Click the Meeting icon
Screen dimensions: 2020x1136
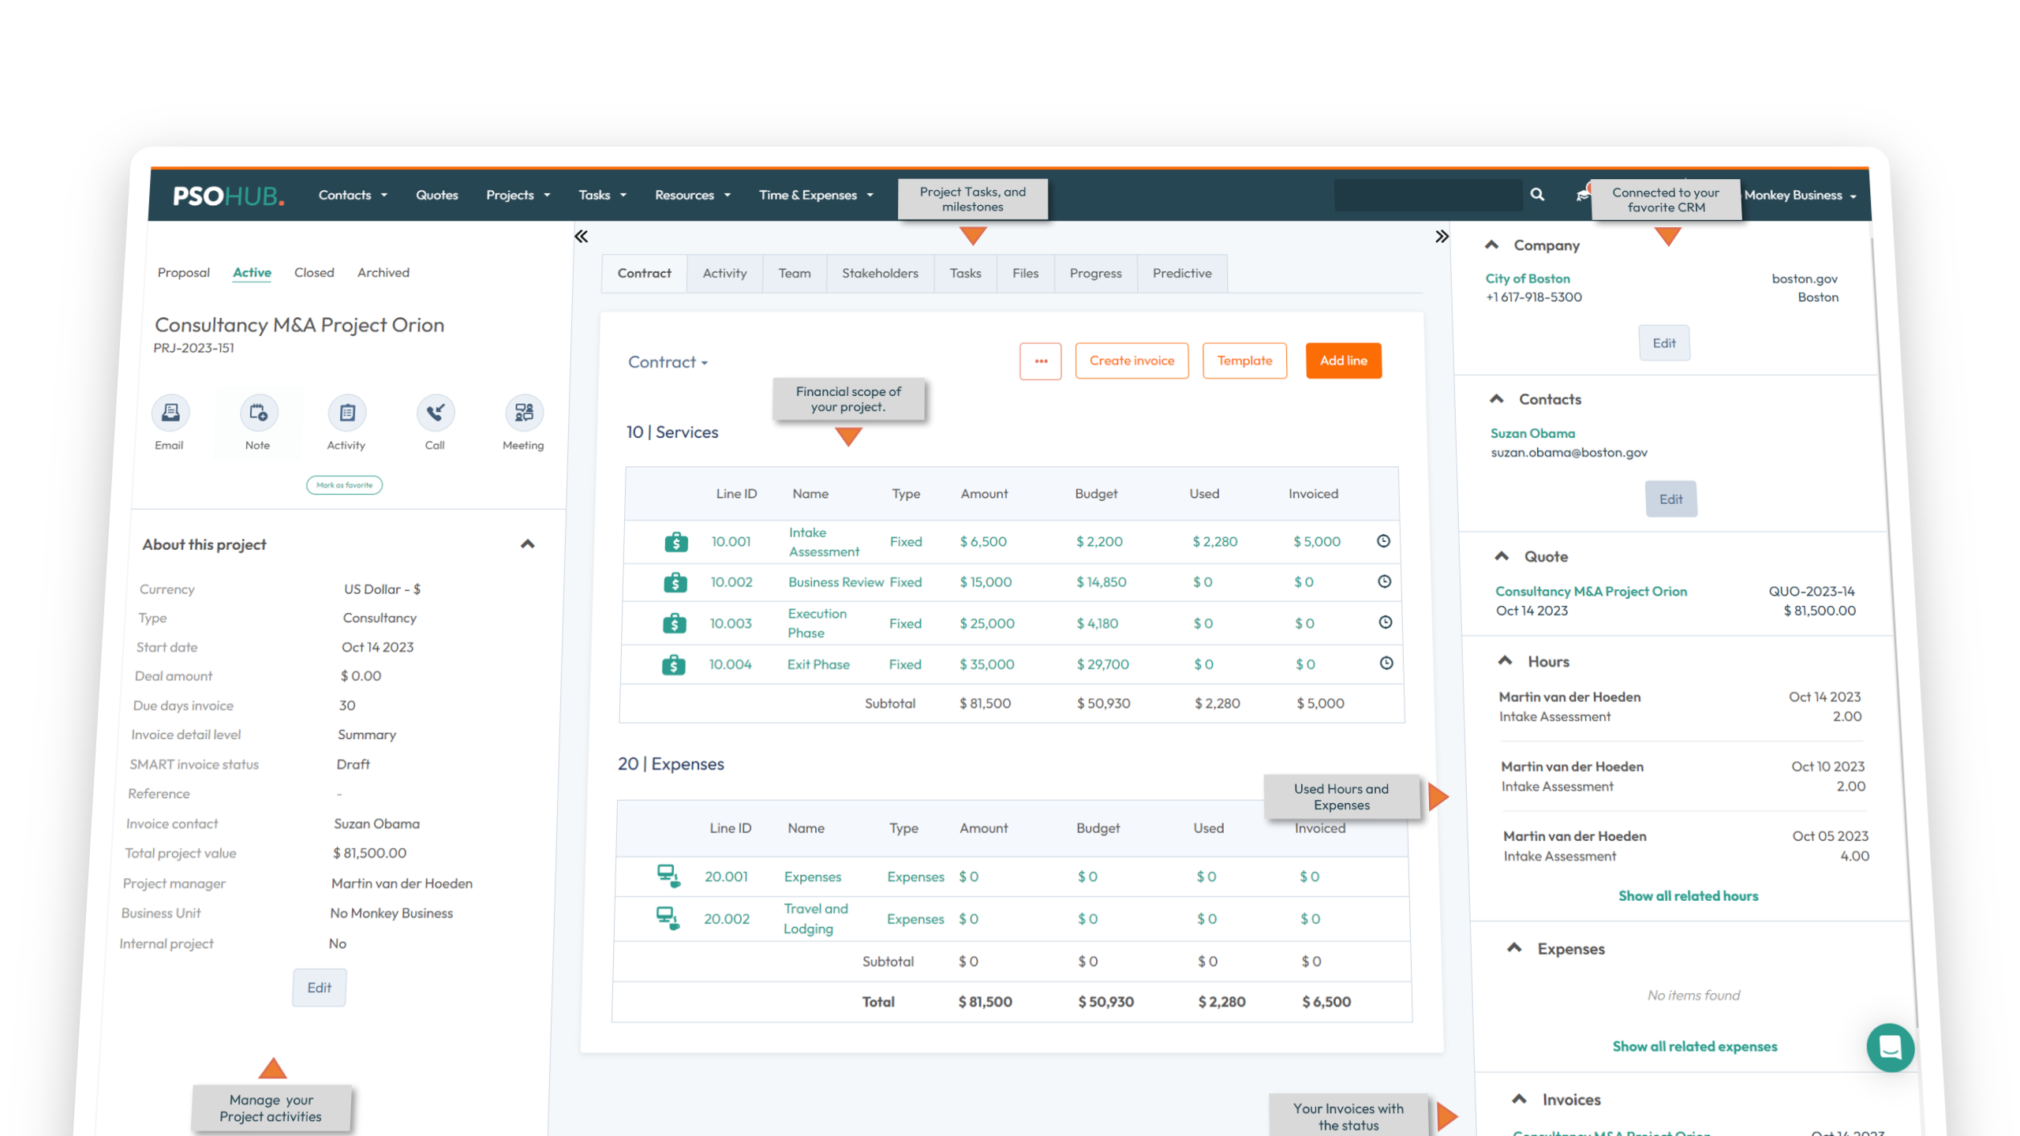point(524,413)
